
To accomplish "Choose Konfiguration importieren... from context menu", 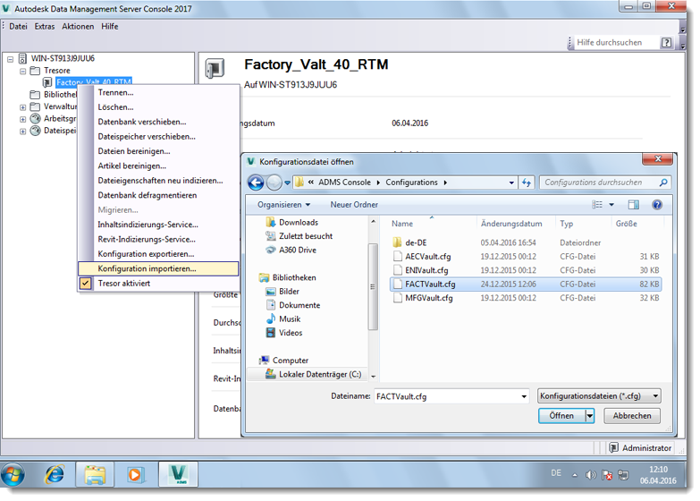I will coord(158,268).
